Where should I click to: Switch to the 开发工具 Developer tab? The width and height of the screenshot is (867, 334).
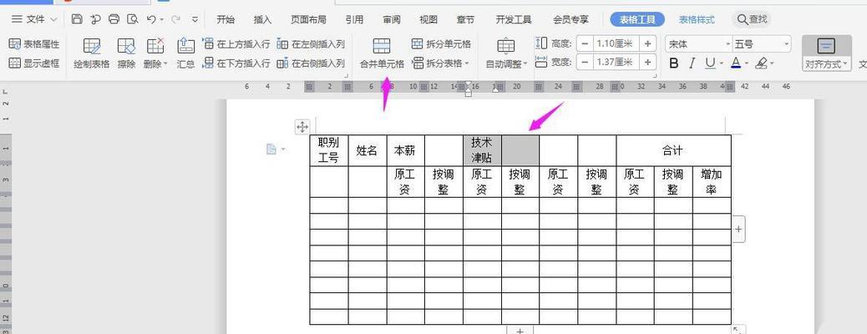[514, 19]
